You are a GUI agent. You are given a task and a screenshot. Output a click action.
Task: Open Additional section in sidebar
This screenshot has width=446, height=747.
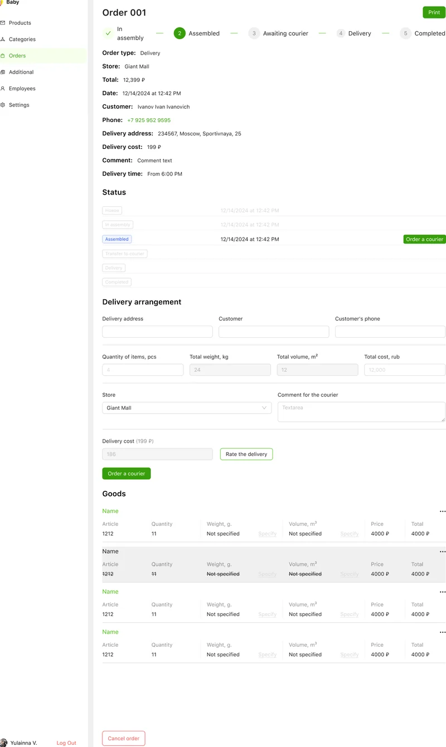(x=21, y=72)
